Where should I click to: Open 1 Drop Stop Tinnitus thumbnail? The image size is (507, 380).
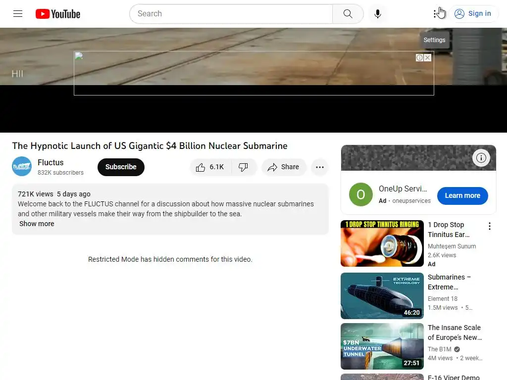(382, 243)
